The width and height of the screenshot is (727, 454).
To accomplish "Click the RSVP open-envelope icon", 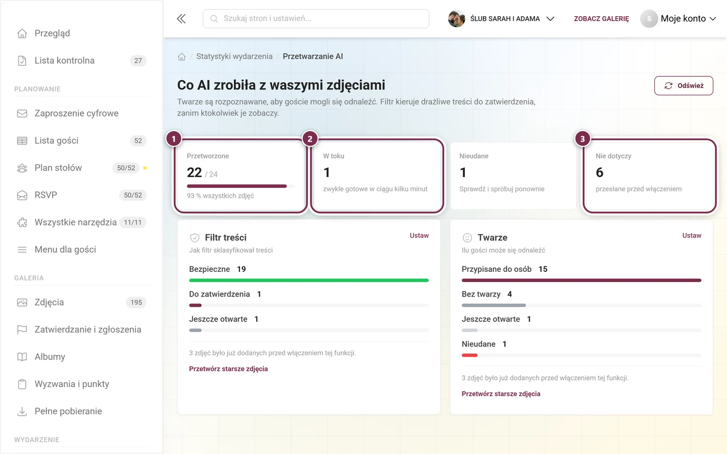I will [x=22, y=195].
